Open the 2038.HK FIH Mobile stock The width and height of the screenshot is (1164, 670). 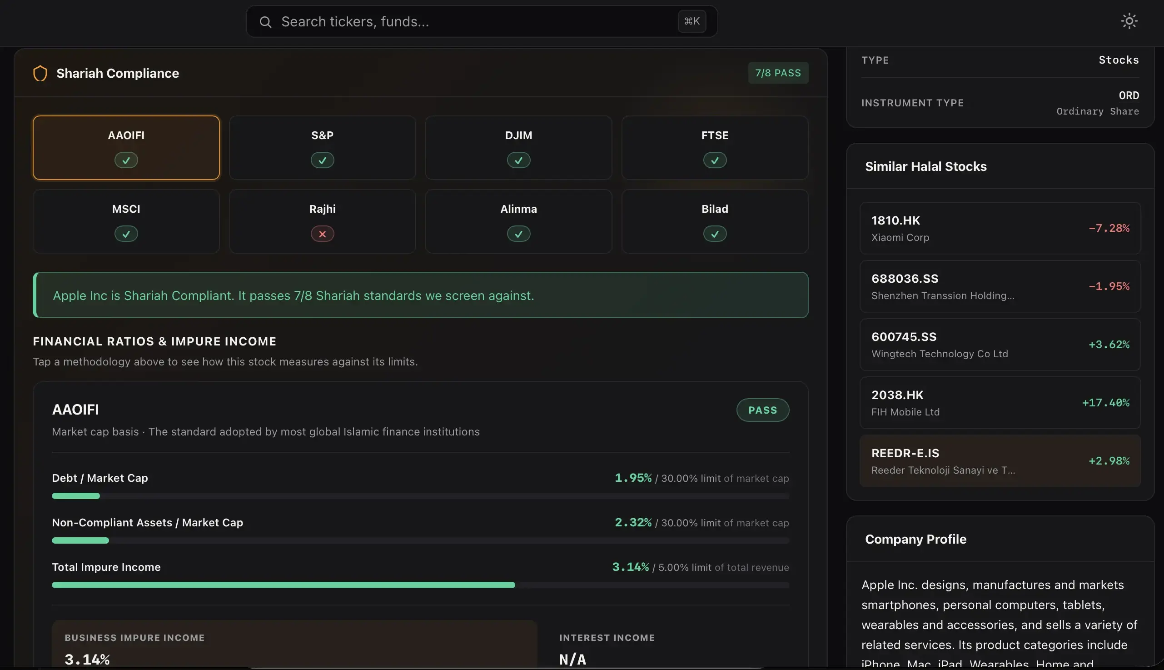coord(1000,403)
